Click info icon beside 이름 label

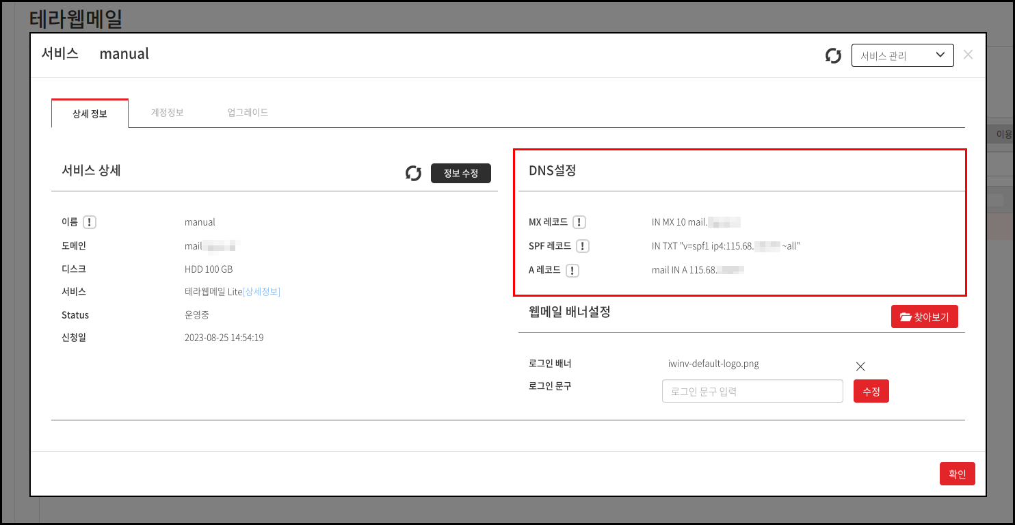90,222
